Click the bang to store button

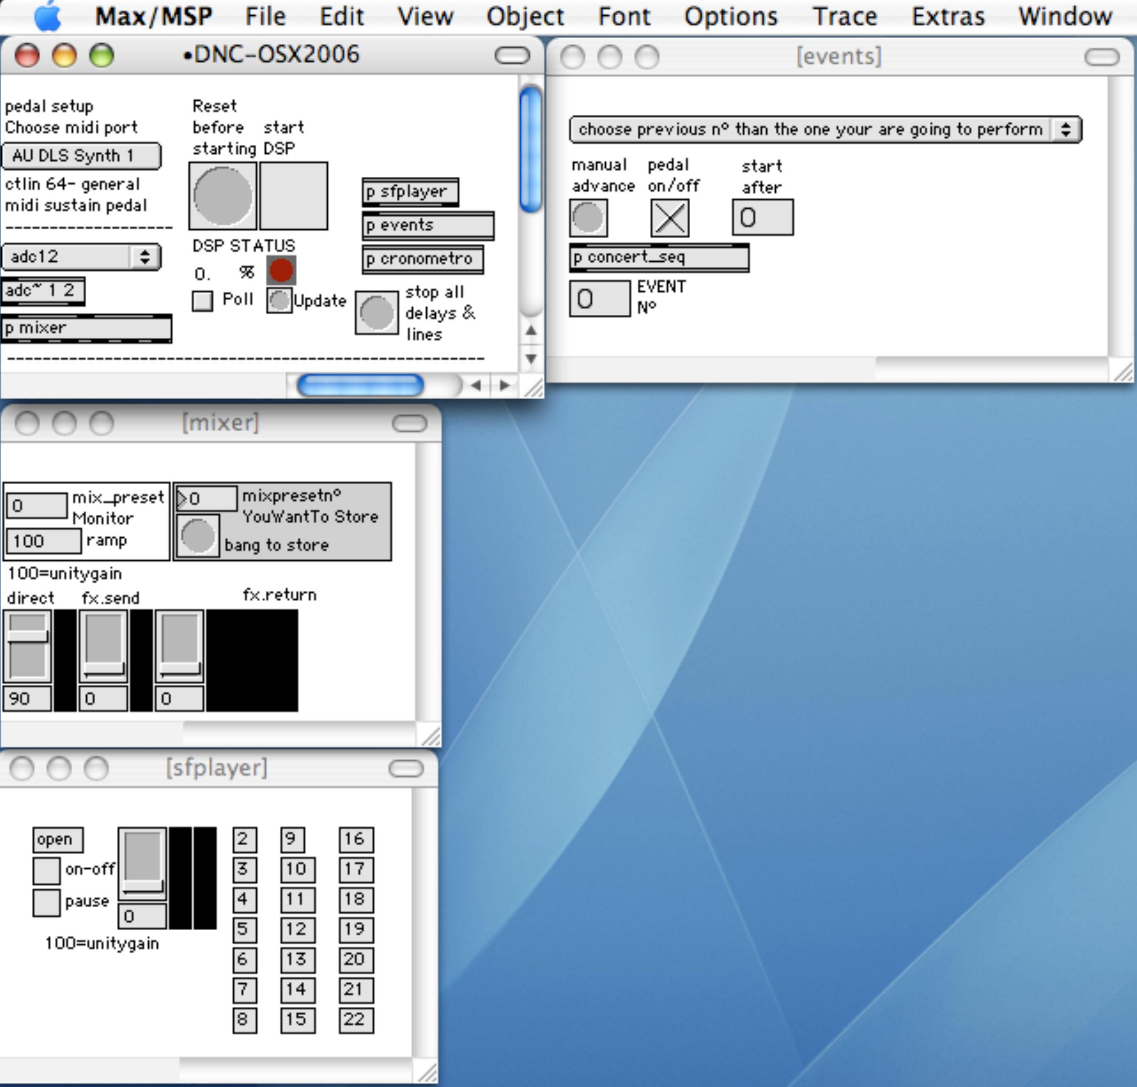[x=198, y=536]
